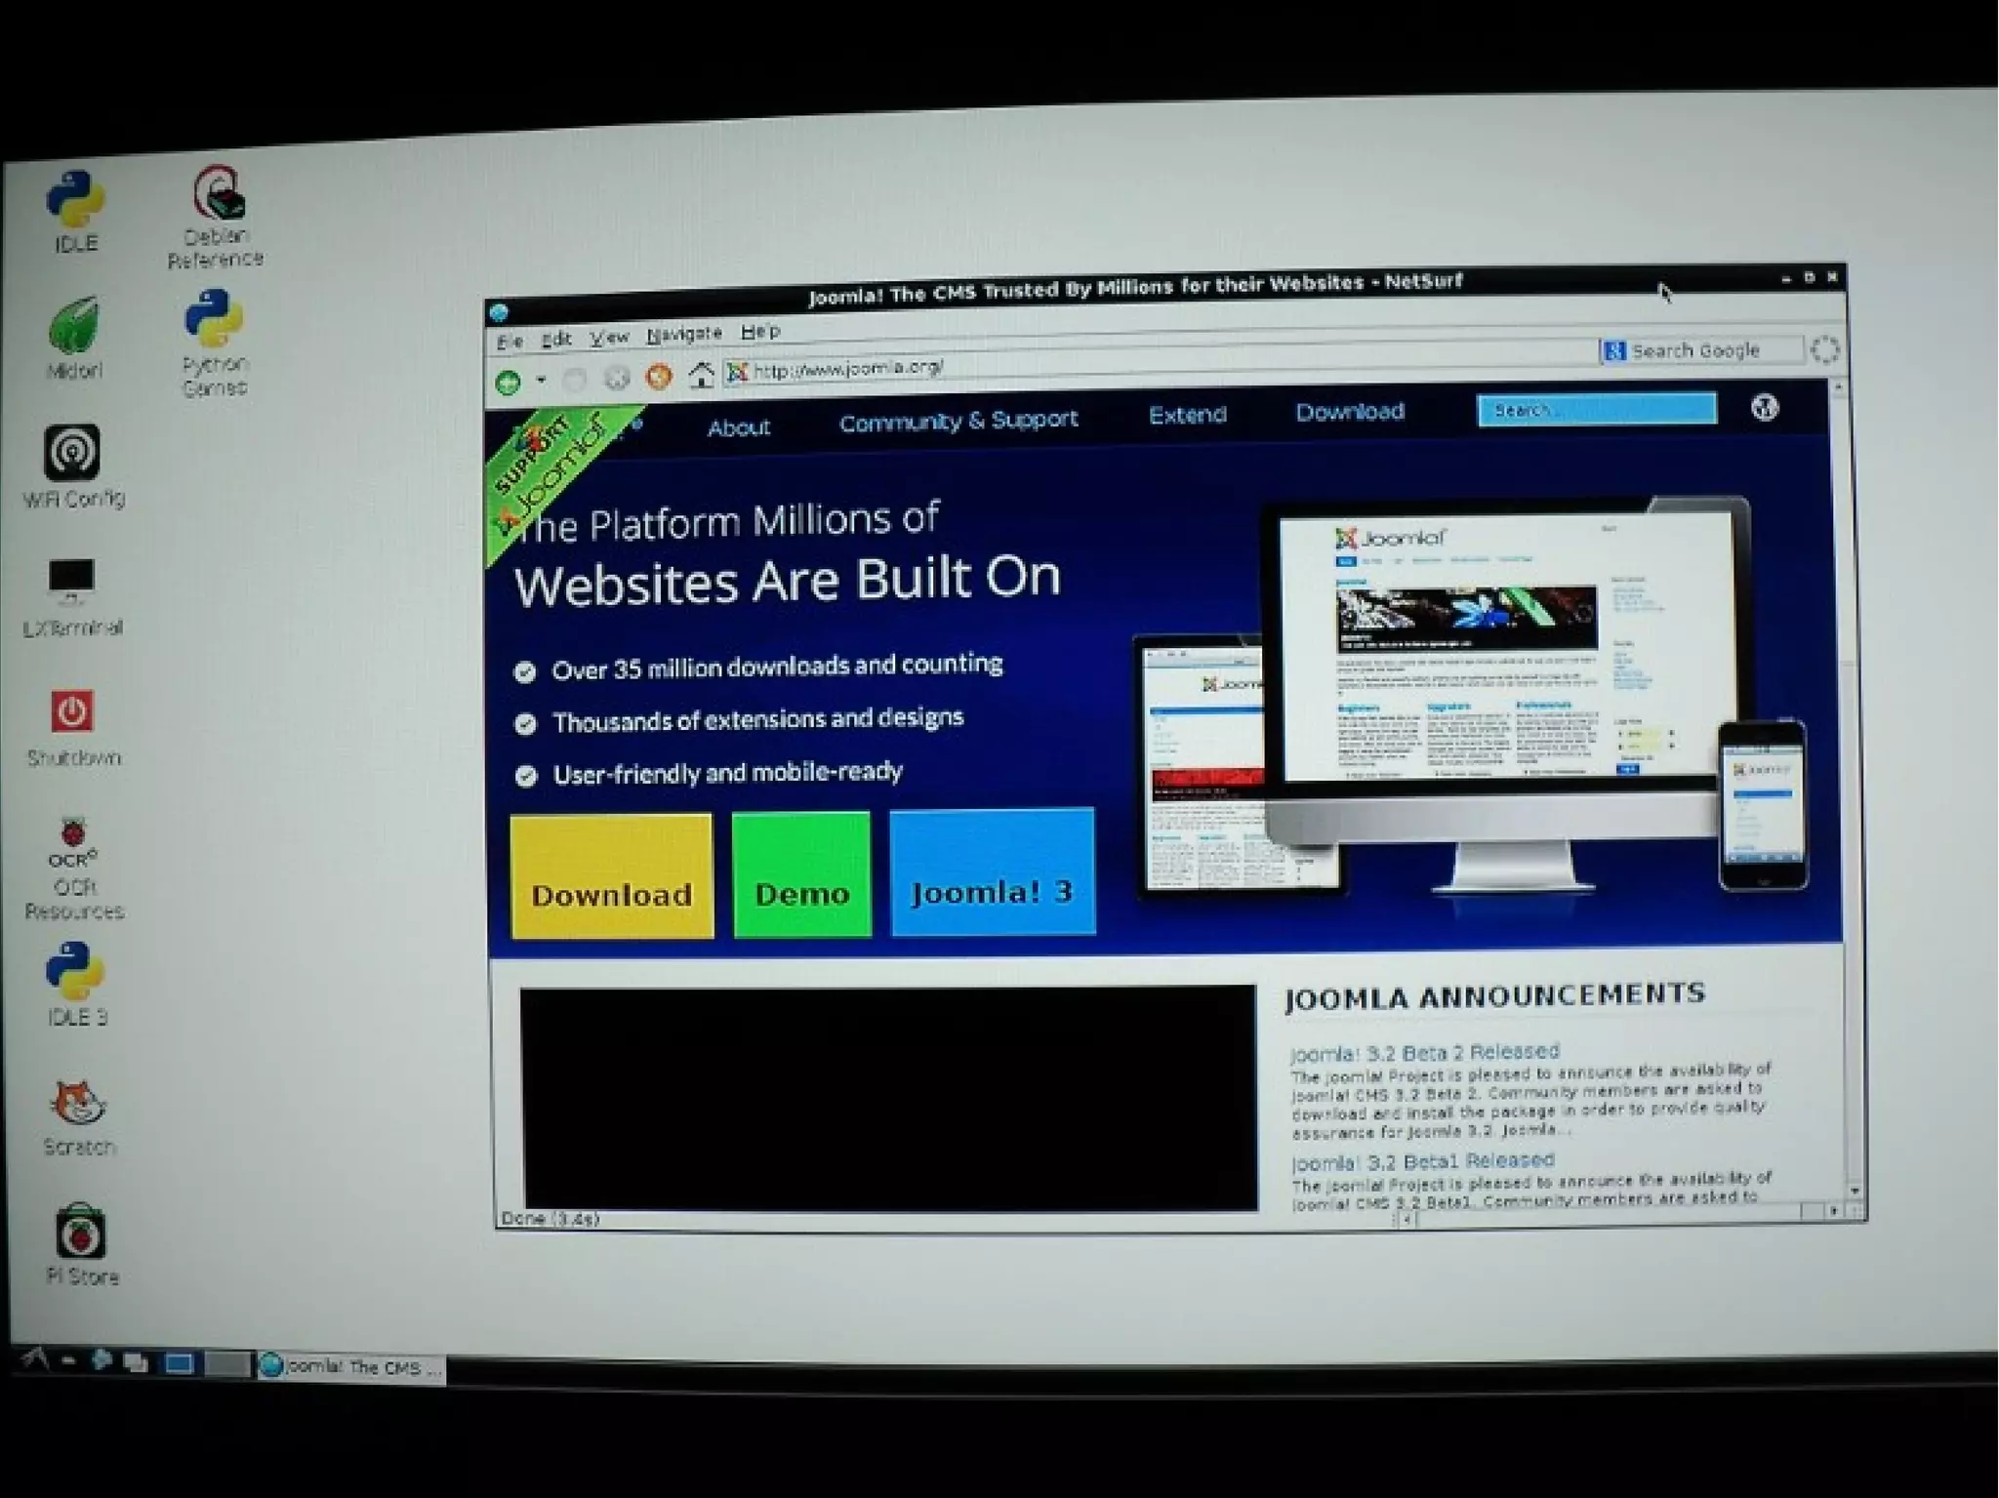
Task: Click the vertical scrollbar down arrow
Action: pos(1855,1191)
